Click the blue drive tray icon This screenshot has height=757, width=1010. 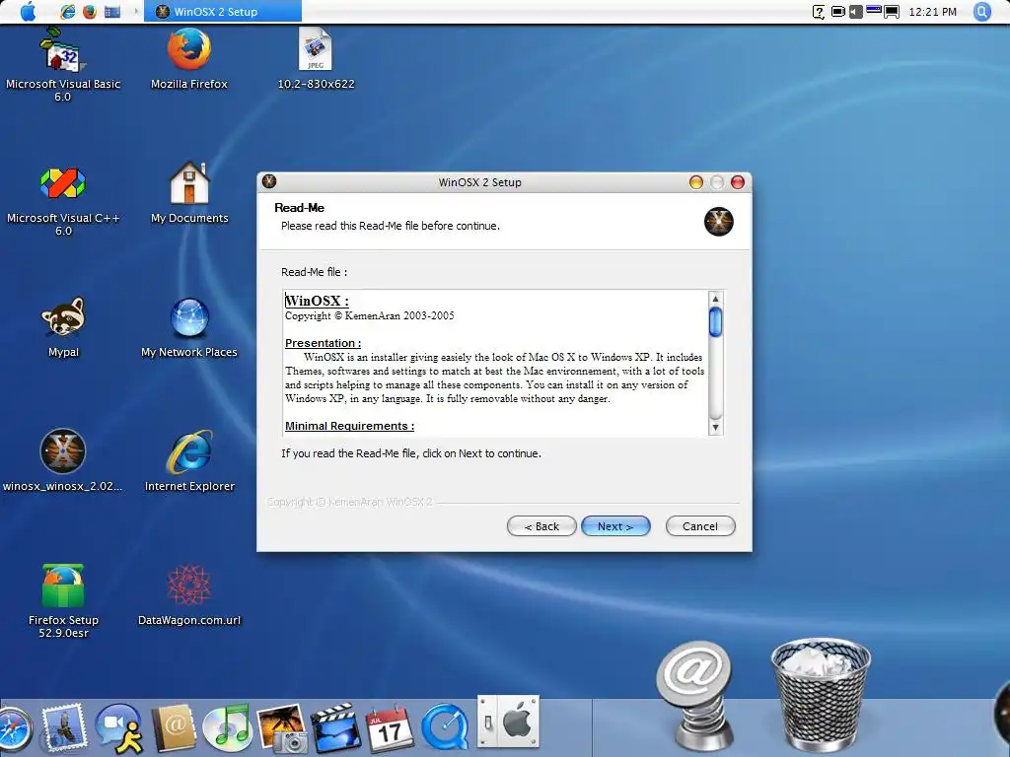(874, 10)
